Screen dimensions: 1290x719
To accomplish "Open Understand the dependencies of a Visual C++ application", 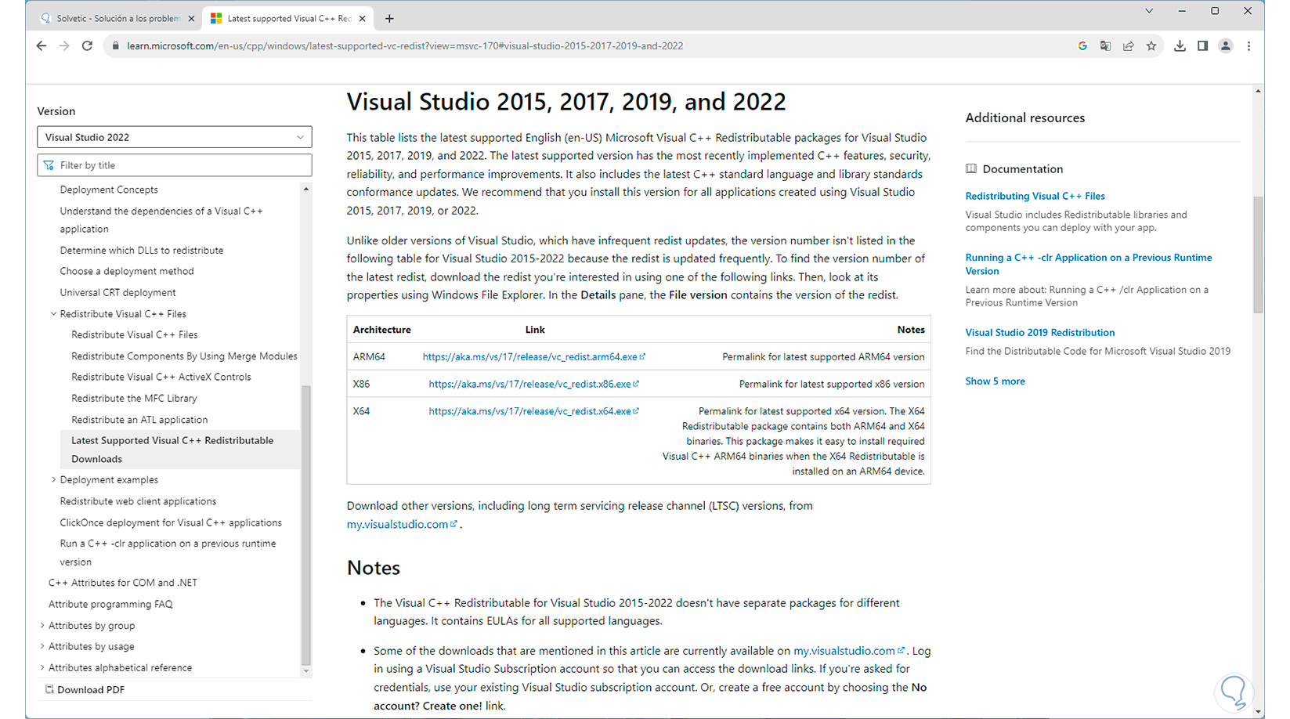I will [x=161, y=220].
